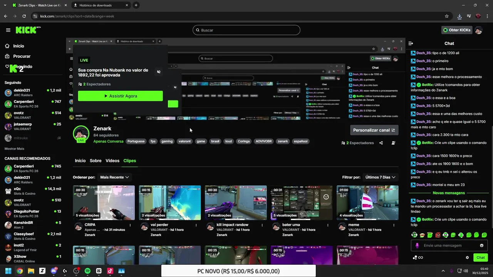Insert the red angry emote
Image resolution: width=493 pixels, height=277 pixels.
(438, 235)
